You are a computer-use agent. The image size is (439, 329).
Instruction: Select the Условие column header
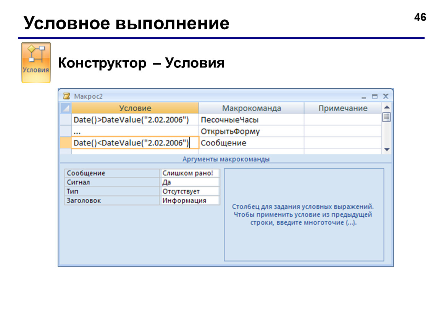(135, 108)
